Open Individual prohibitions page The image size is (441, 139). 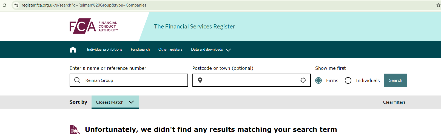tap(104, 50)
